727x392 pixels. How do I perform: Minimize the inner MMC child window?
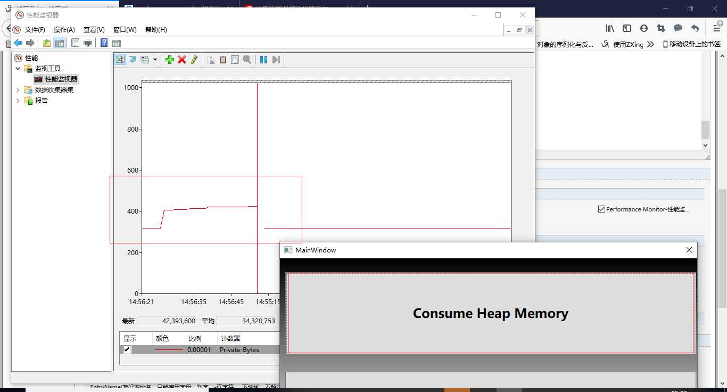click(509, 30)
